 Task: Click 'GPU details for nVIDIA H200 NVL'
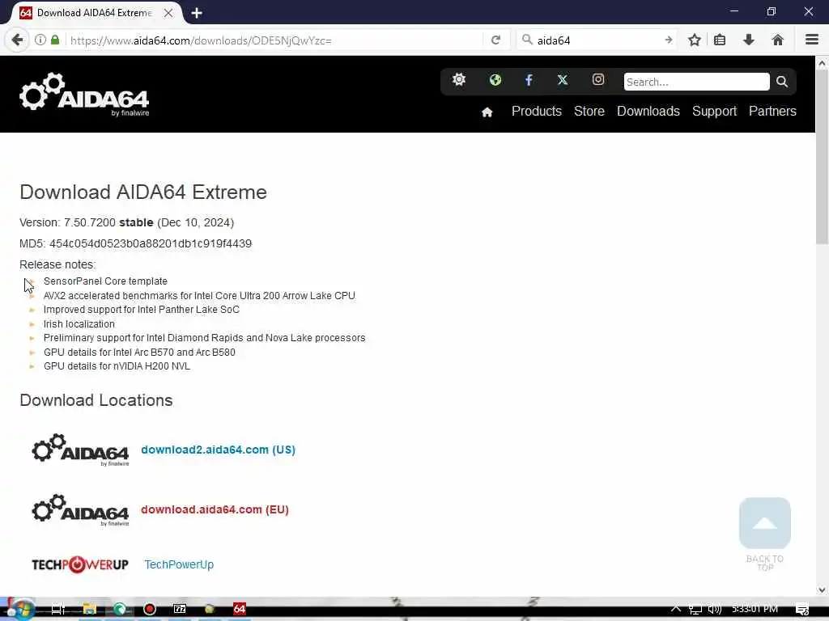click(117, 366)
